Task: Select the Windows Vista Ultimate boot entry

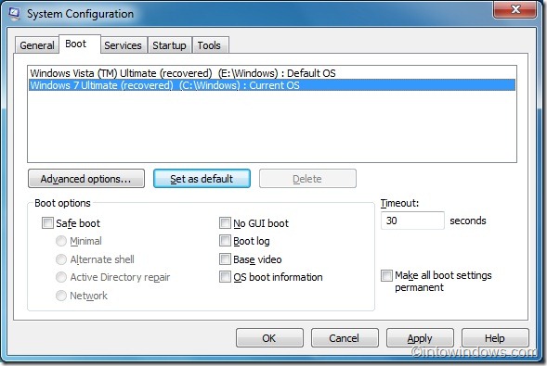Action: (272, 73)
